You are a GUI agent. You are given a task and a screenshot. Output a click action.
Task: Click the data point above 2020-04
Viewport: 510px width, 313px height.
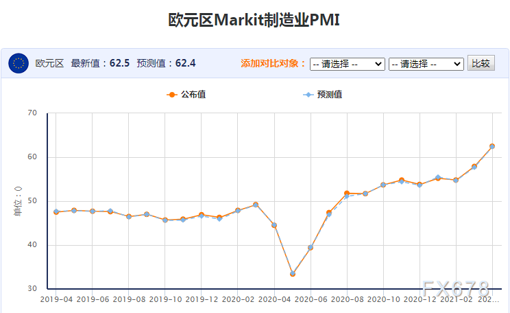tap(274, 225)
